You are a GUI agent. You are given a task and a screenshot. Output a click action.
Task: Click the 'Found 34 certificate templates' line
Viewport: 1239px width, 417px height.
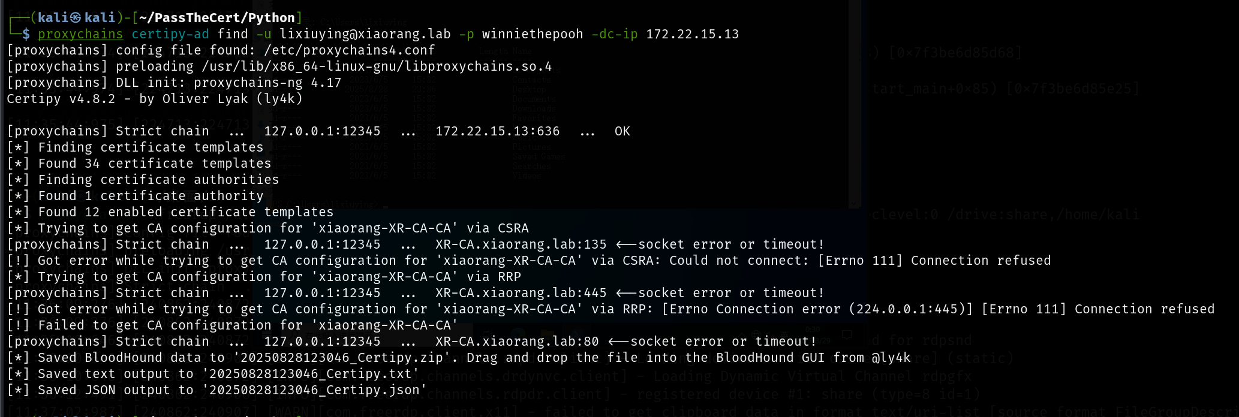139,164
